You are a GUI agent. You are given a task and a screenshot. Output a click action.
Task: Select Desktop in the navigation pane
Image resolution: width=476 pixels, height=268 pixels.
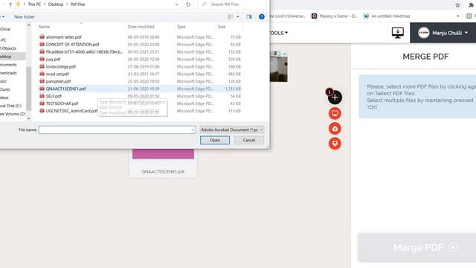click(13, 57)
